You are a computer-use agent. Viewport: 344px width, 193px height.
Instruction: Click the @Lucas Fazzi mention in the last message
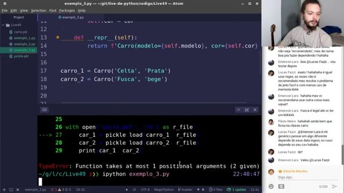[x=319, y=160]
